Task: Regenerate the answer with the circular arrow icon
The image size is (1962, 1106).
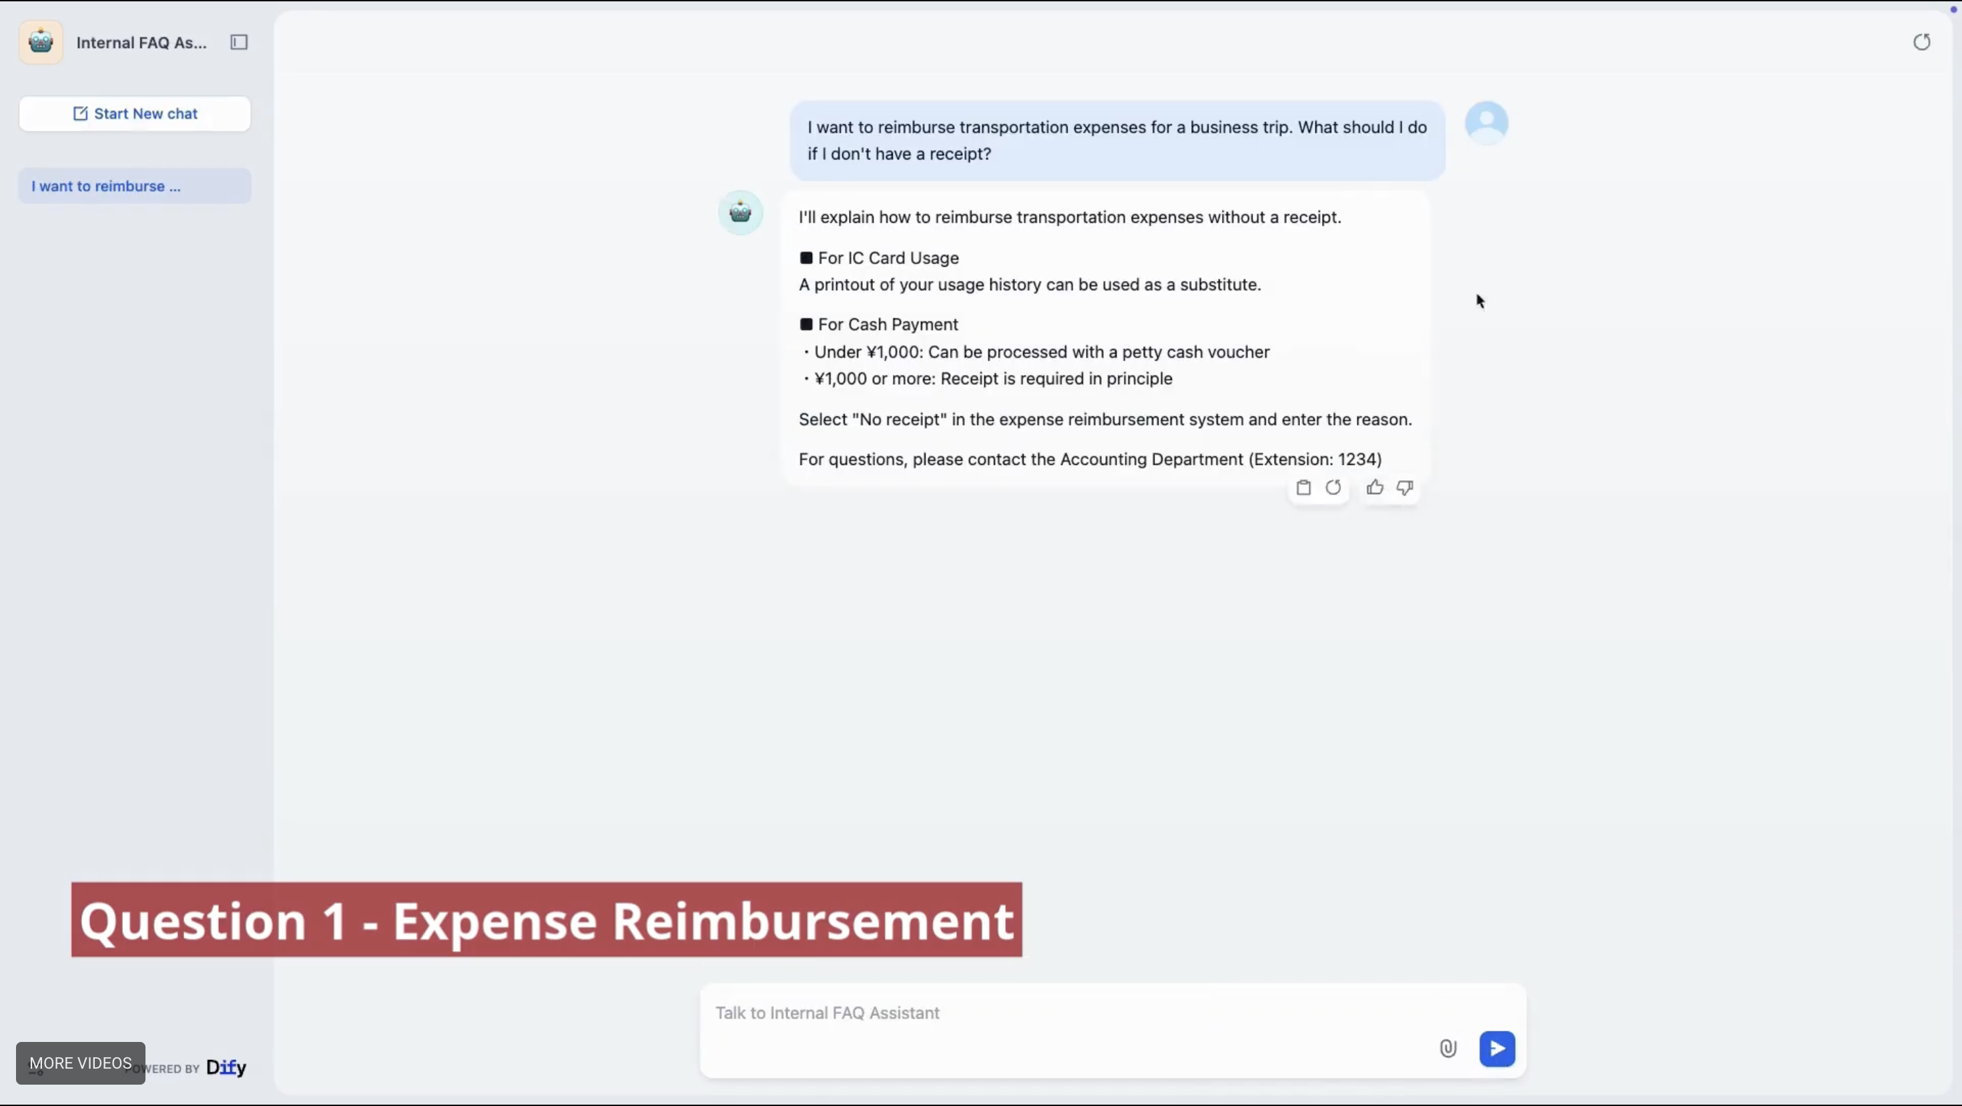Action: [x=1333, y=487]
